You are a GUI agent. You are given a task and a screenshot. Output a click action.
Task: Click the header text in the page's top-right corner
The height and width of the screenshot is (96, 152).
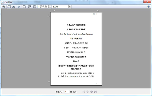95,14
